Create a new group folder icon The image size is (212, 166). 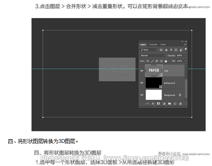coord(170,103)
